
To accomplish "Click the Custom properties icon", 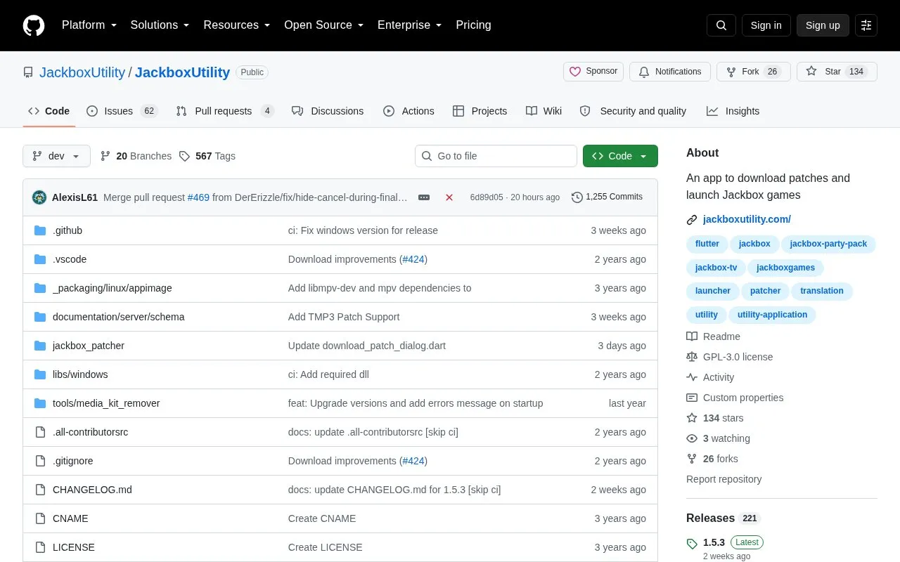I will 692,398.
